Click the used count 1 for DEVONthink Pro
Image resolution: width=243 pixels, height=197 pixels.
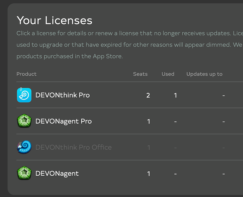coord(176,96)
